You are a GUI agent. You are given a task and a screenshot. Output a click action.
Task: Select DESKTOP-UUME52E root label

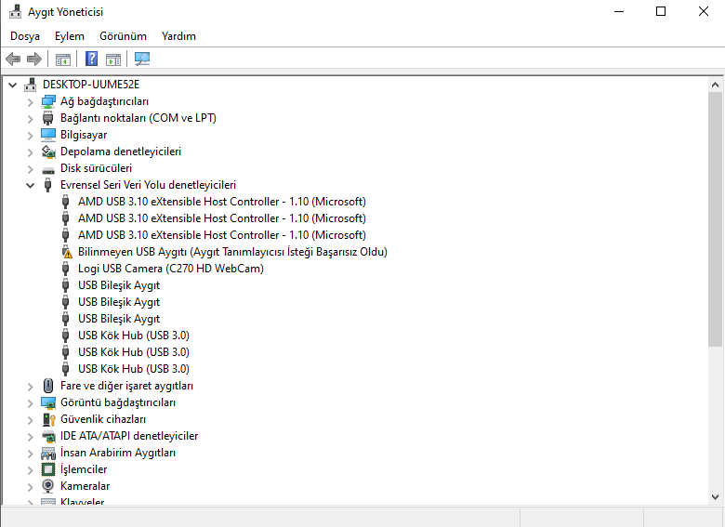click(x=91, y=85)
